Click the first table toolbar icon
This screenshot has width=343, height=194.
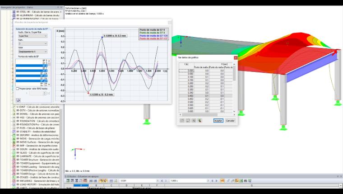68,181
